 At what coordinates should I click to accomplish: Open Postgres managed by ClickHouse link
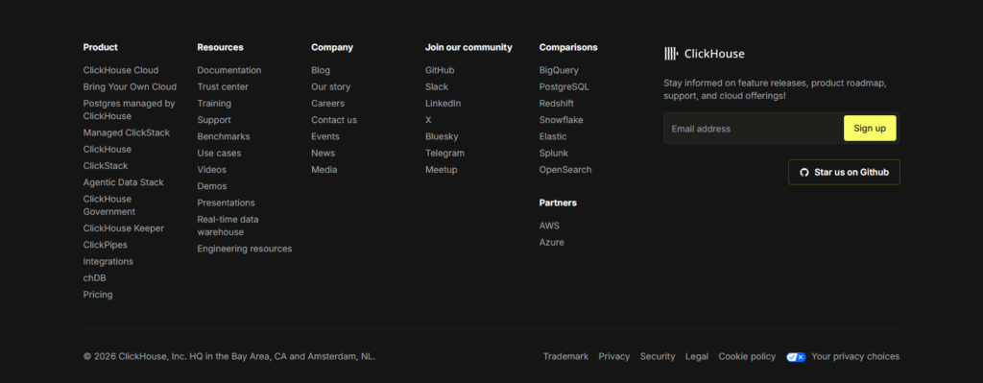(130, 109)
